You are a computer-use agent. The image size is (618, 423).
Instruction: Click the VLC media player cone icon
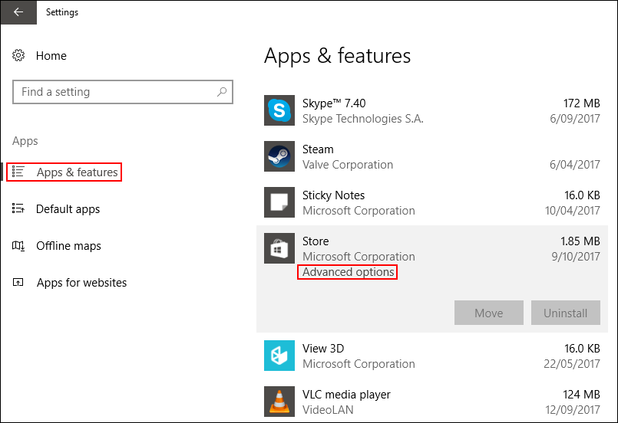(279, 402)
